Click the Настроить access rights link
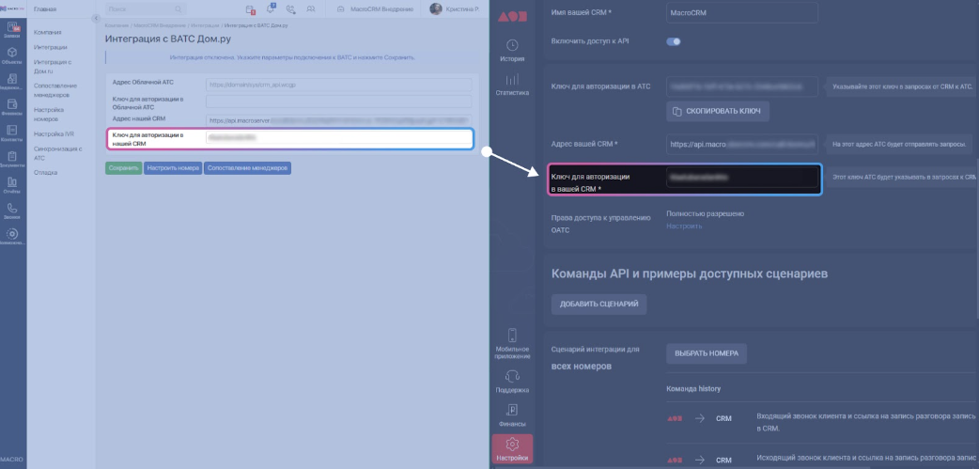This screenshot has width=979, height=469. pyautogui.click(x=684, y=227)
